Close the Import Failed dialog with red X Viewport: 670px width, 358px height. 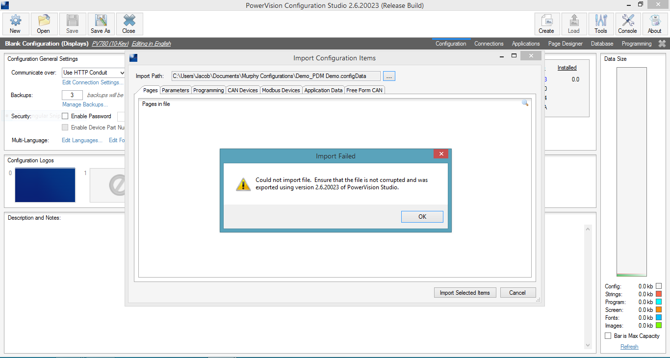[x=441, y=154]
